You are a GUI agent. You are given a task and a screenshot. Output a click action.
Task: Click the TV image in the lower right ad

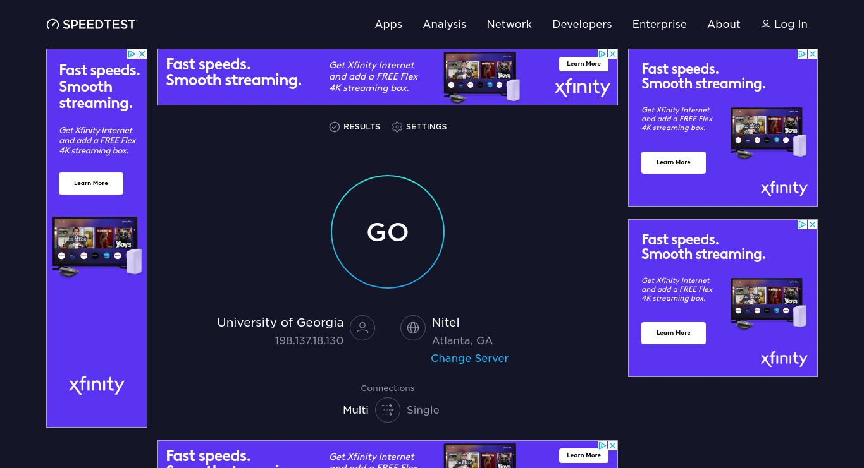click(769, 304)
